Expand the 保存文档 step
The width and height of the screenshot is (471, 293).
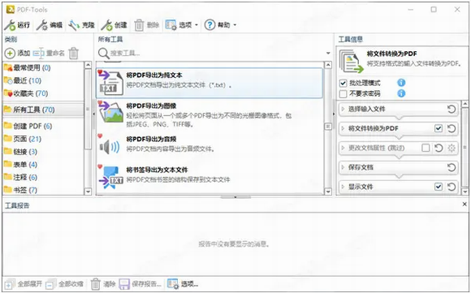[x=343, y=167]
